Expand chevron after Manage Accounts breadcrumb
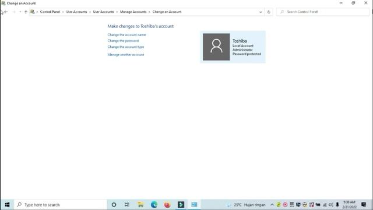373x210 pixels. click(x=149, y=12)
